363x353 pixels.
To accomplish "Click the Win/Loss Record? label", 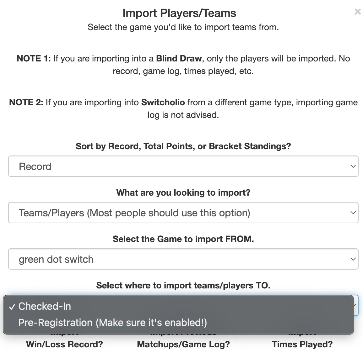I will [64, 344].
